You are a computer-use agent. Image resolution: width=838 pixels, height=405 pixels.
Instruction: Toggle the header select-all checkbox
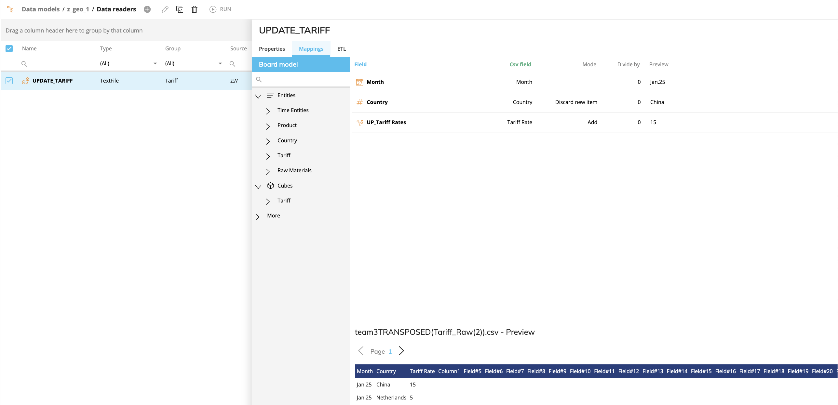9,48
